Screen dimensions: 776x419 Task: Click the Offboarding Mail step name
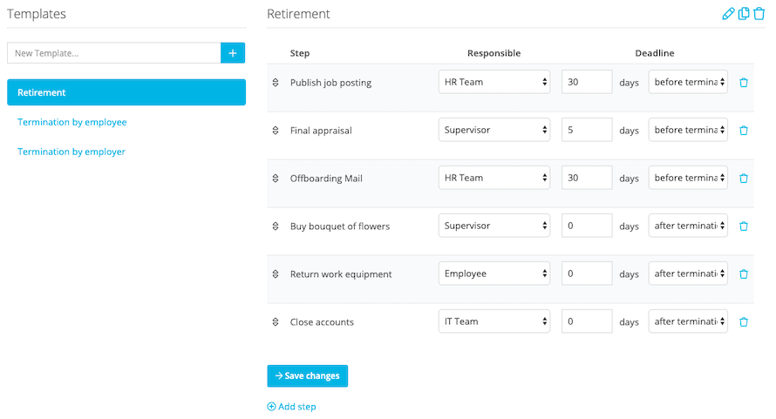pyautogui.click(x=326, y=179)
